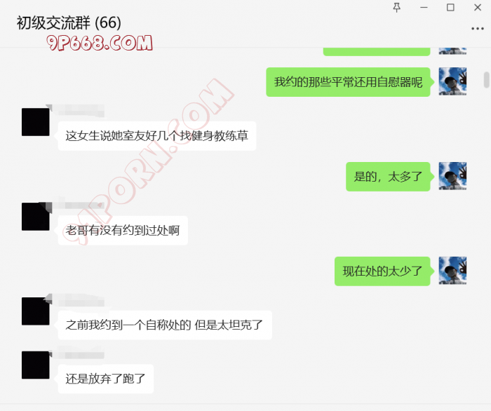Click the group title 初级交流群 (66)

[69, 23]
